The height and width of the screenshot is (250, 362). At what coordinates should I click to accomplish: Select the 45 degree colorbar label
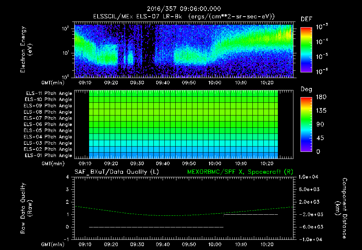click(320, 138)
